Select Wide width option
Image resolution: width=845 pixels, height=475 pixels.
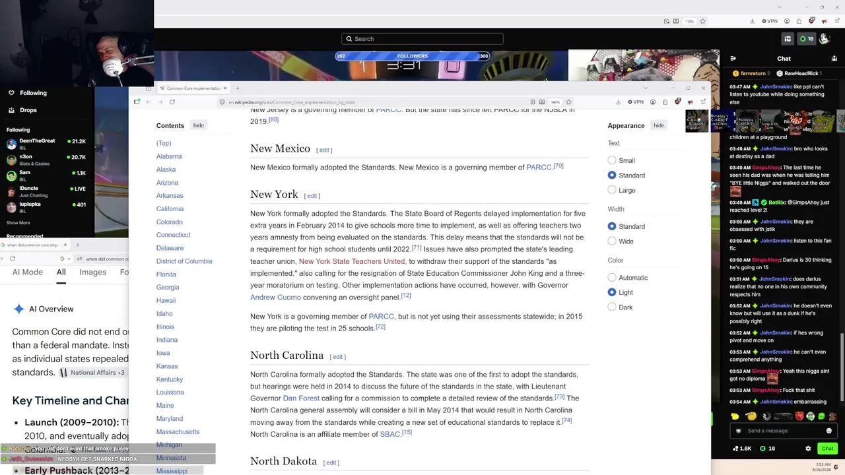click(612, 241)
